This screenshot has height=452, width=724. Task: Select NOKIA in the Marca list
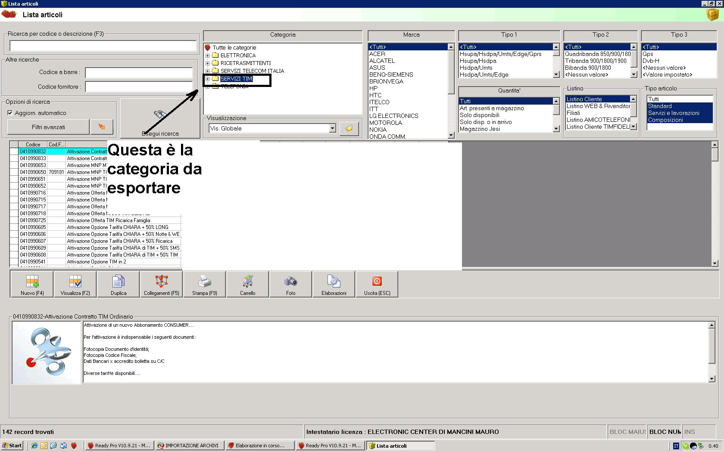click(x=378, y=130)
